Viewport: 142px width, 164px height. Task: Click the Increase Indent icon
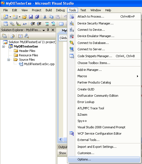coord(39,24)
